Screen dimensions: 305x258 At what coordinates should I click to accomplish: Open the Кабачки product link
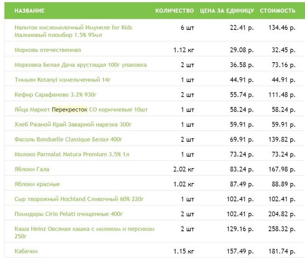(26, 251)
